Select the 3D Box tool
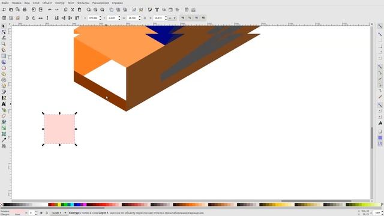This screenshot has width=384, height=216. click(x=4, y=62)
